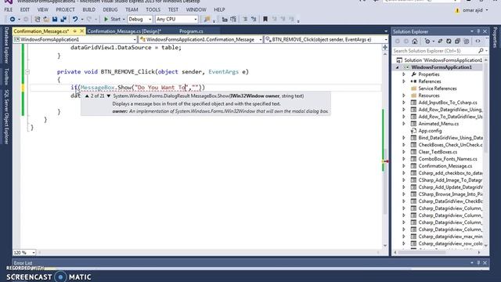Screen dimensions: 501x282
Task: Open the BUILD menu
Action: point(88,9)
